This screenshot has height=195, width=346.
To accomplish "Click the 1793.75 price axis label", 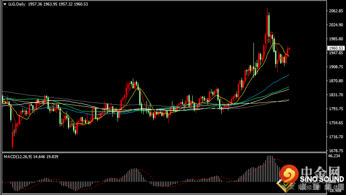I will 336,109.
